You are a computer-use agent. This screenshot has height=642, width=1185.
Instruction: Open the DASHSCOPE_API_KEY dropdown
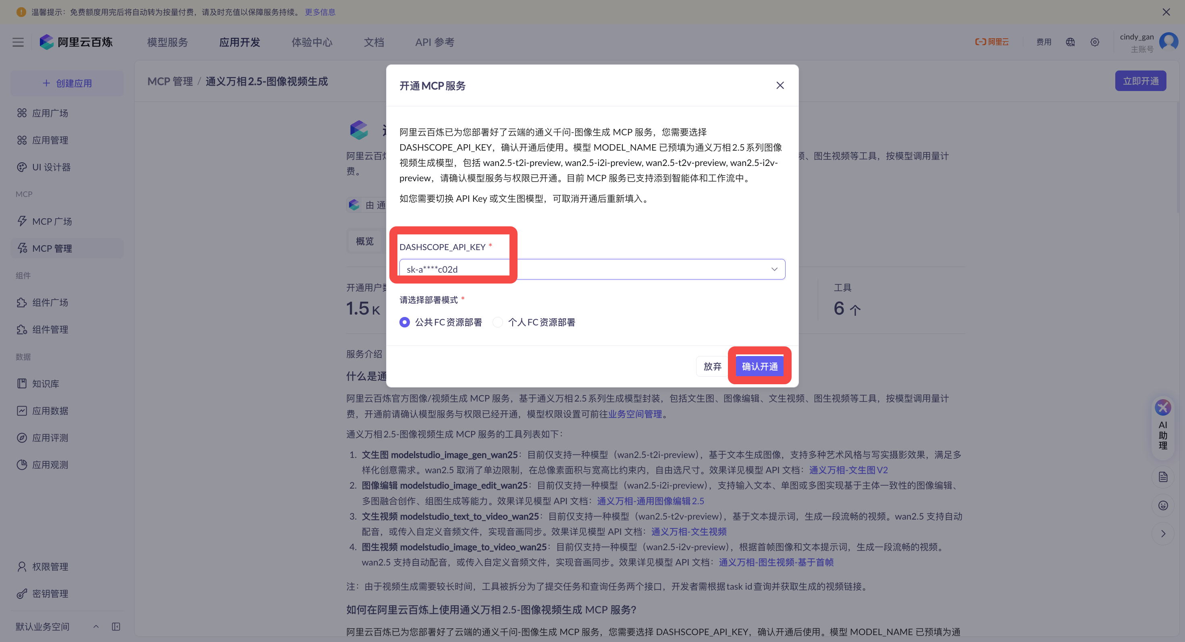tap(592, 269)
